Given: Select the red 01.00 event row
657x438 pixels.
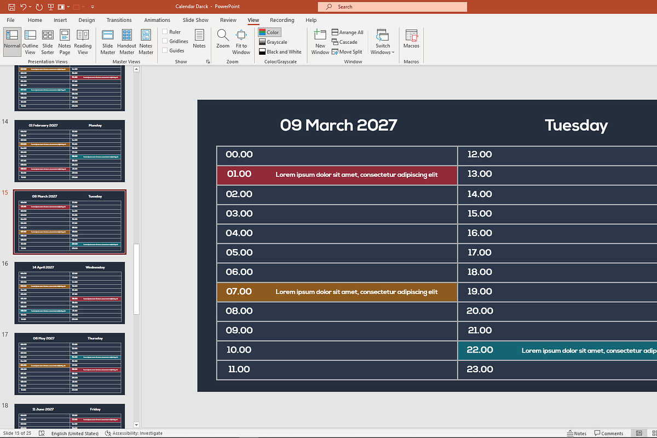Looking at the screenshot, I should [337, 175].
